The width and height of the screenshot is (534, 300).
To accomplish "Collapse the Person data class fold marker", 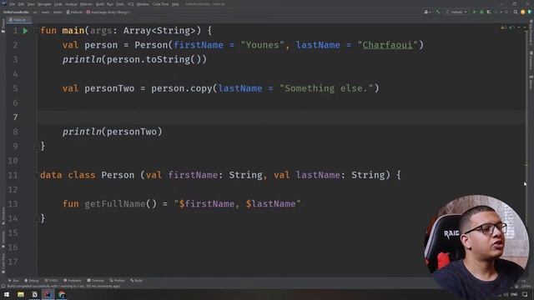I will tap(36, 175).
